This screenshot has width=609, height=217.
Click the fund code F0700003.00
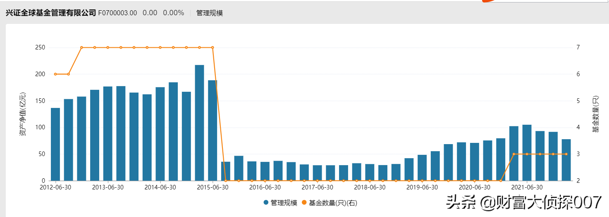coord(117,13)
